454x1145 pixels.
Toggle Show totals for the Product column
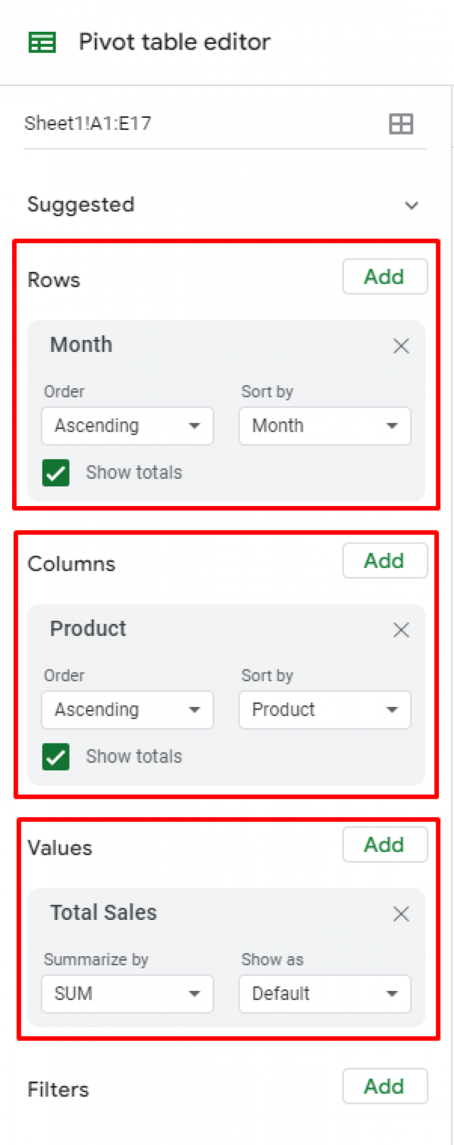[55, 757]
